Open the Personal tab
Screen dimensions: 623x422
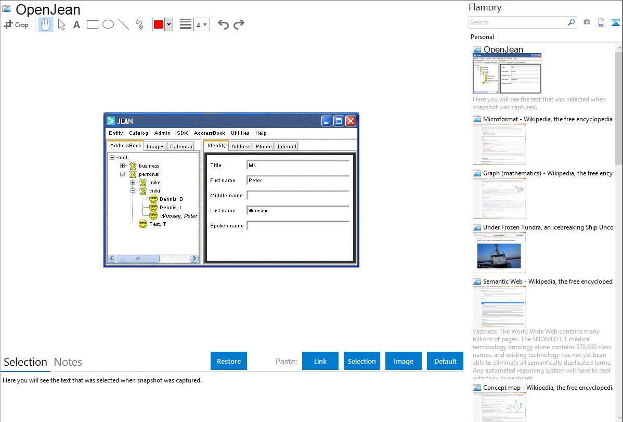482,37
